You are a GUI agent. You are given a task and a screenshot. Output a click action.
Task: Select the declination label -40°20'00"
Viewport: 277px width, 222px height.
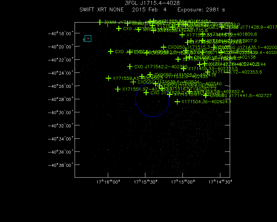pos(61,47)
